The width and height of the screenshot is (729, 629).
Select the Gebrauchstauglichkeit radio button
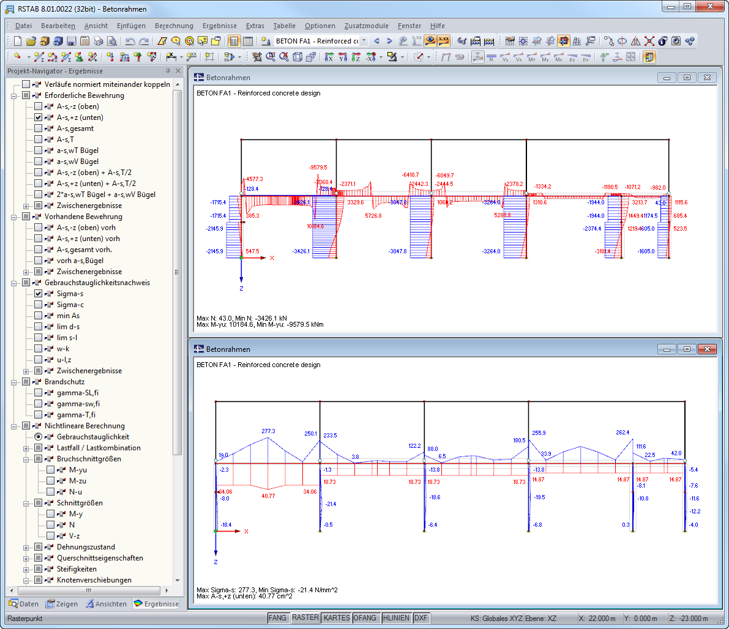coord(39,437)
